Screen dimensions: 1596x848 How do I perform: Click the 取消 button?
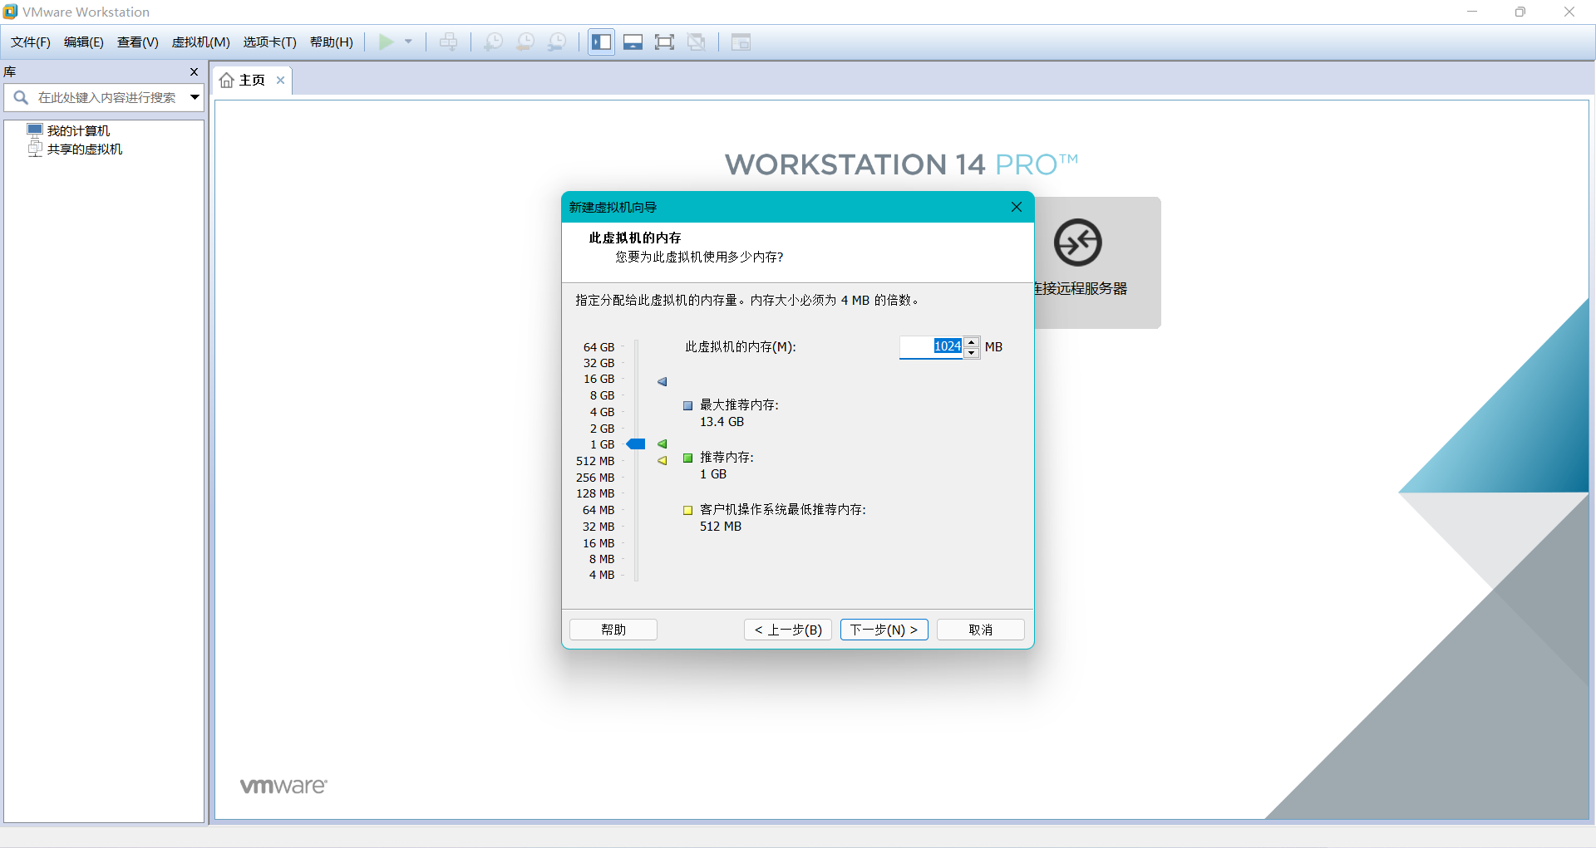(x=981, y=630)
